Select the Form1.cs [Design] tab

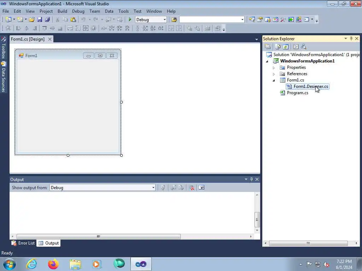(x=28, y=39)
